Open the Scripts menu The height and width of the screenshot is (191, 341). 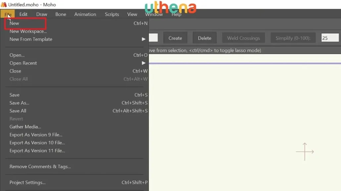(112, 14)
